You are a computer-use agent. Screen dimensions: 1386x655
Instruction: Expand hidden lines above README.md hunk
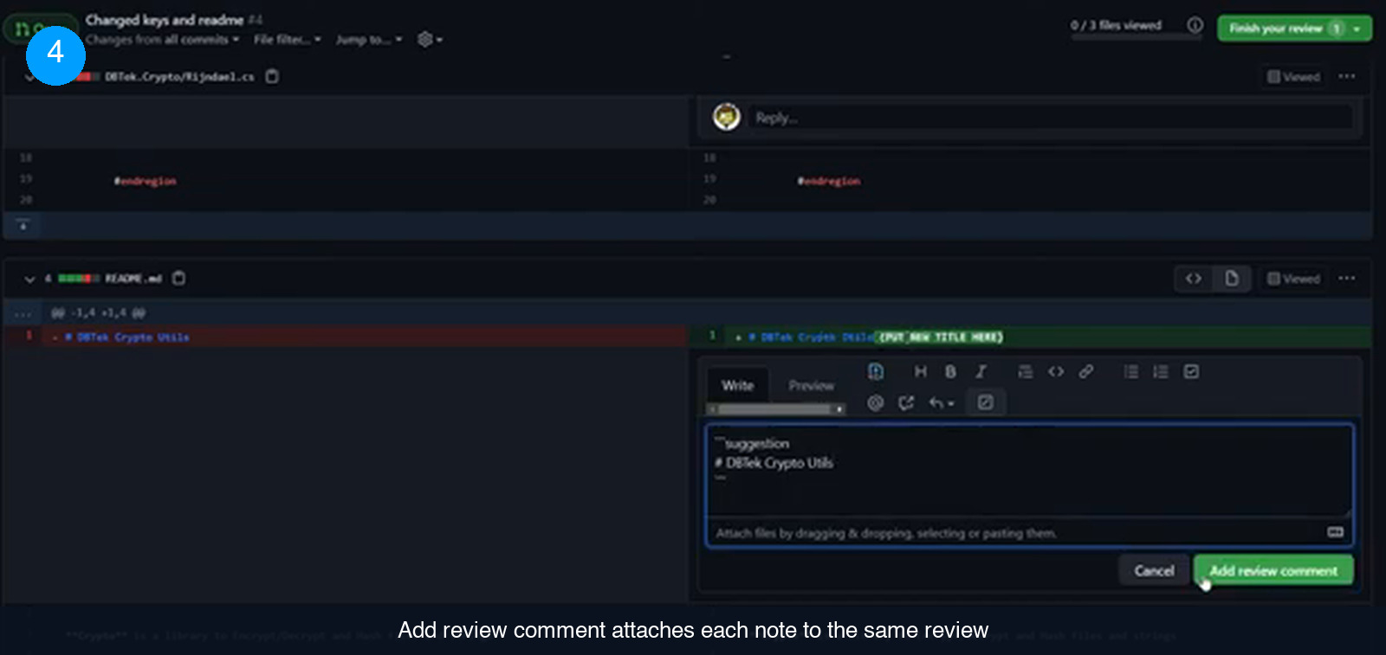pyautogui.click(x=23, y=312)
